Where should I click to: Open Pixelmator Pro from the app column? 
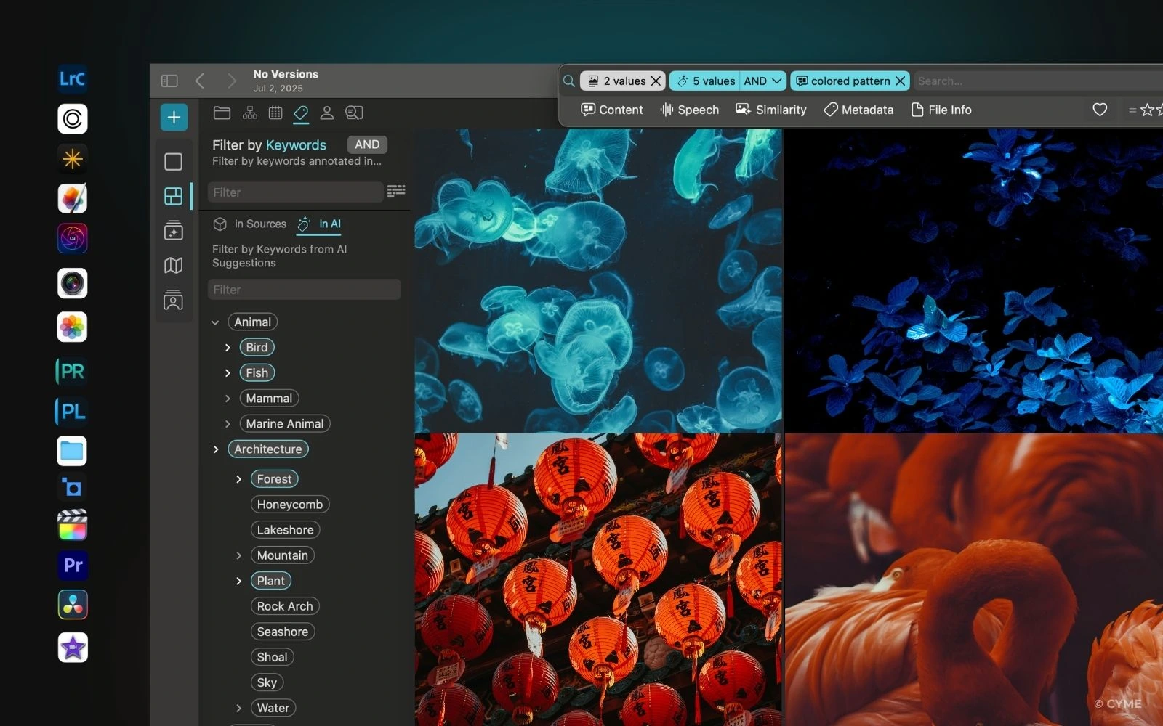pos(73,198)
